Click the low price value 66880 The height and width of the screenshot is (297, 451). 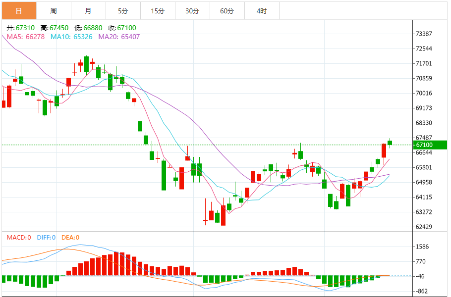[93, 28]
